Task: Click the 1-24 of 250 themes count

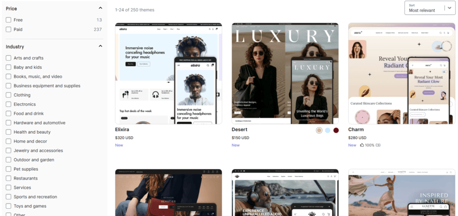Action: (135, 10)
